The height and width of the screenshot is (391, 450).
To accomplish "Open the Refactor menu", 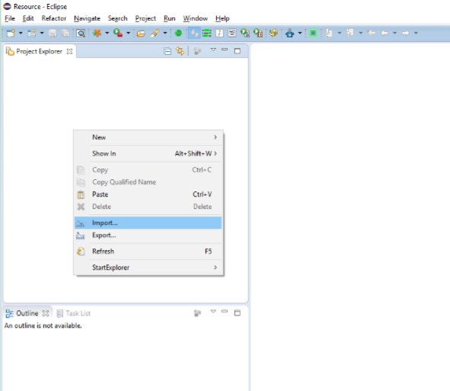I will point(53,18).
